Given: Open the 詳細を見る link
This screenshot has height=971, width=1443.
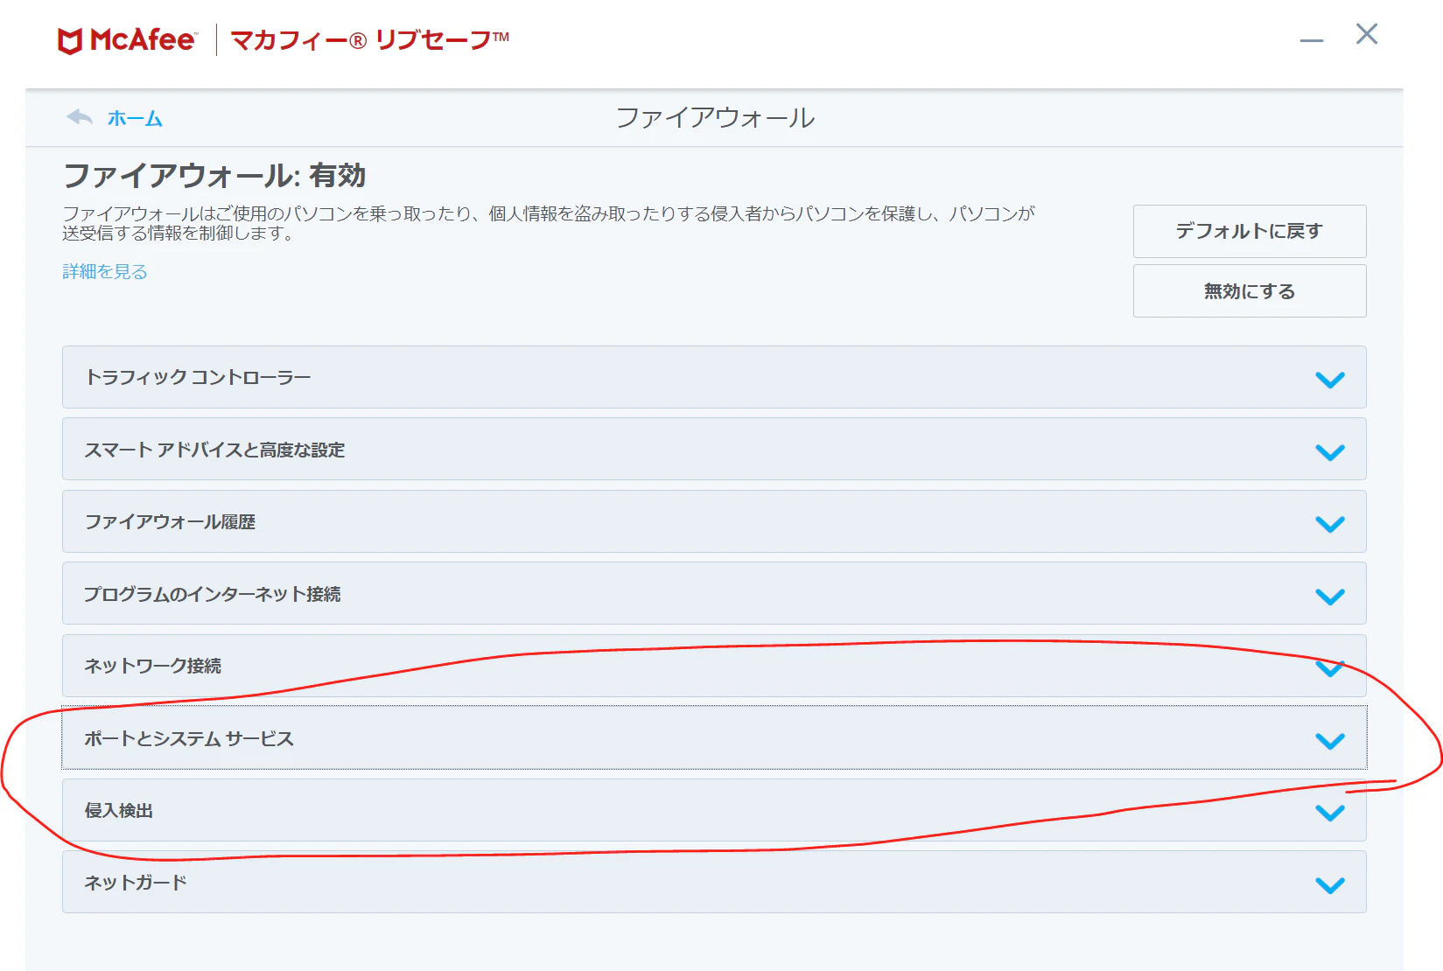Looking at the screenshot, I should [x=105, y=271].
